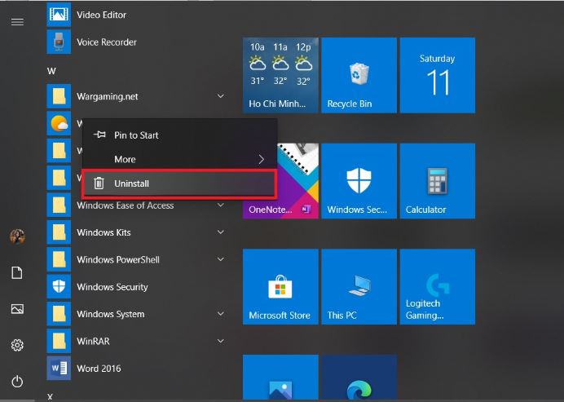Expand the Windows Kits chevron
564x402 pixels.
221,232
